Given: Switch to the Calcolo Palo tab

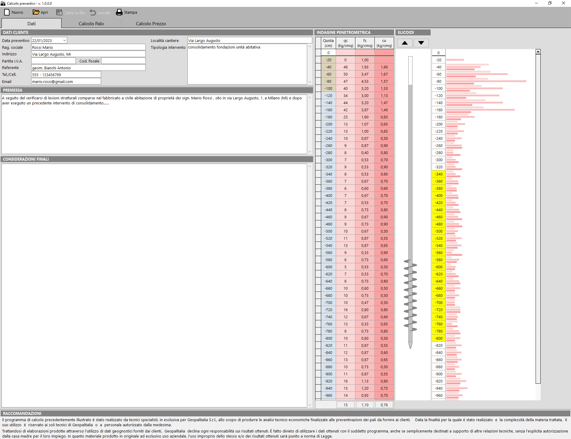Looking at the screenshot, I should tap(91, 23).
